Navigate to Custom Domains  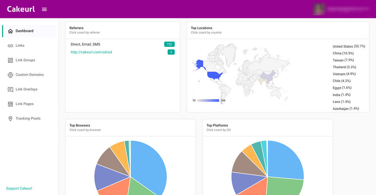click(29, 75)
